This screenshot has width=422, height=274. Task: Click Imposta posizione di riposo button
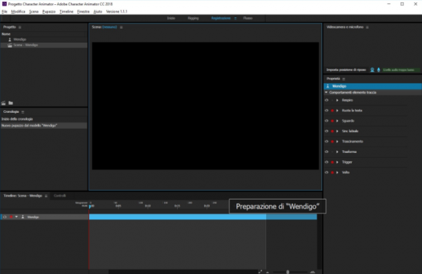pyautogui.click(x=346, y=70)
